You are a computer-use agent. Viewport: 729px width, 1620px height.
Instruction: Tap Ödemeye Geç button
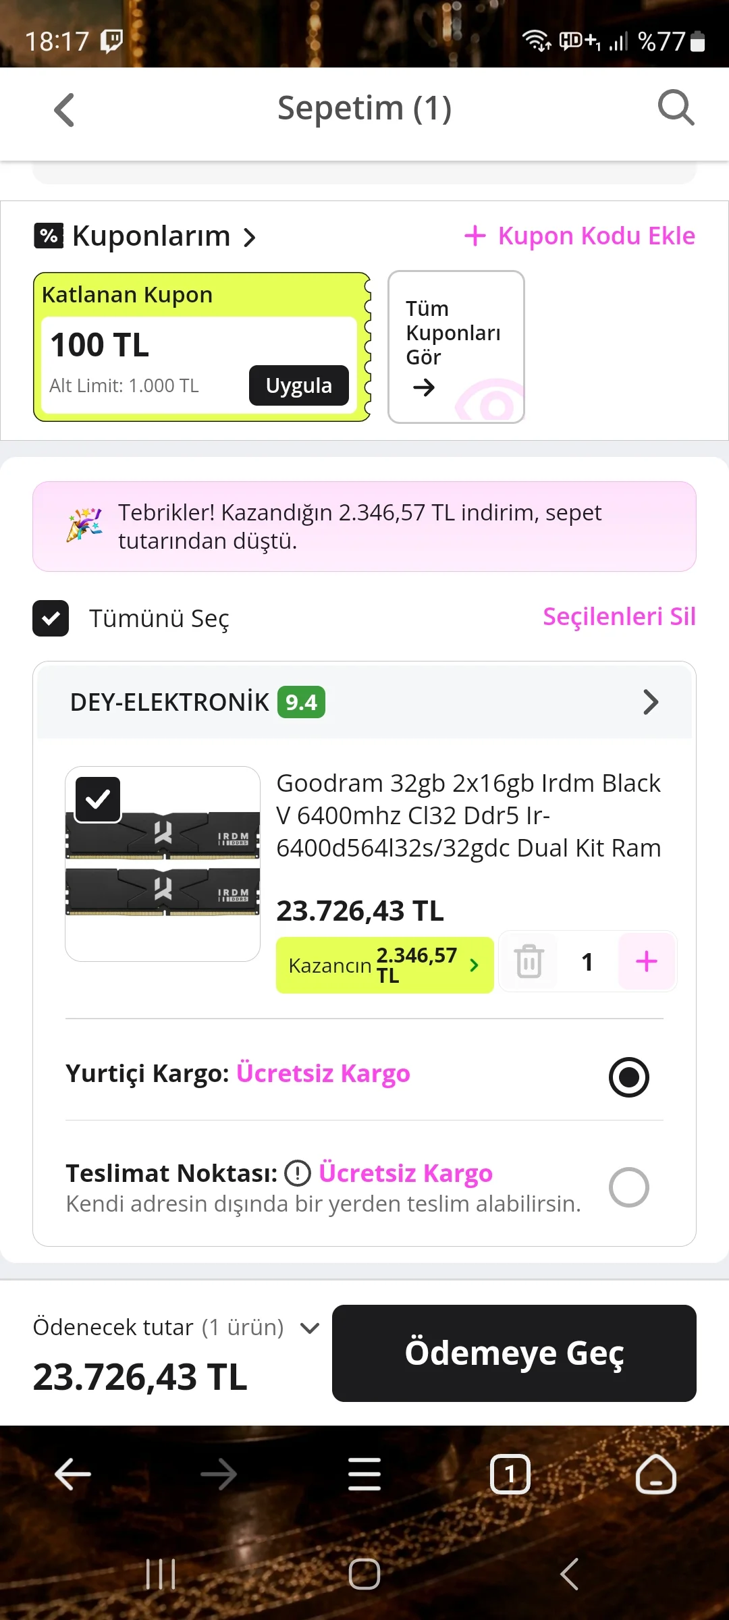[x=514, y=1353]
